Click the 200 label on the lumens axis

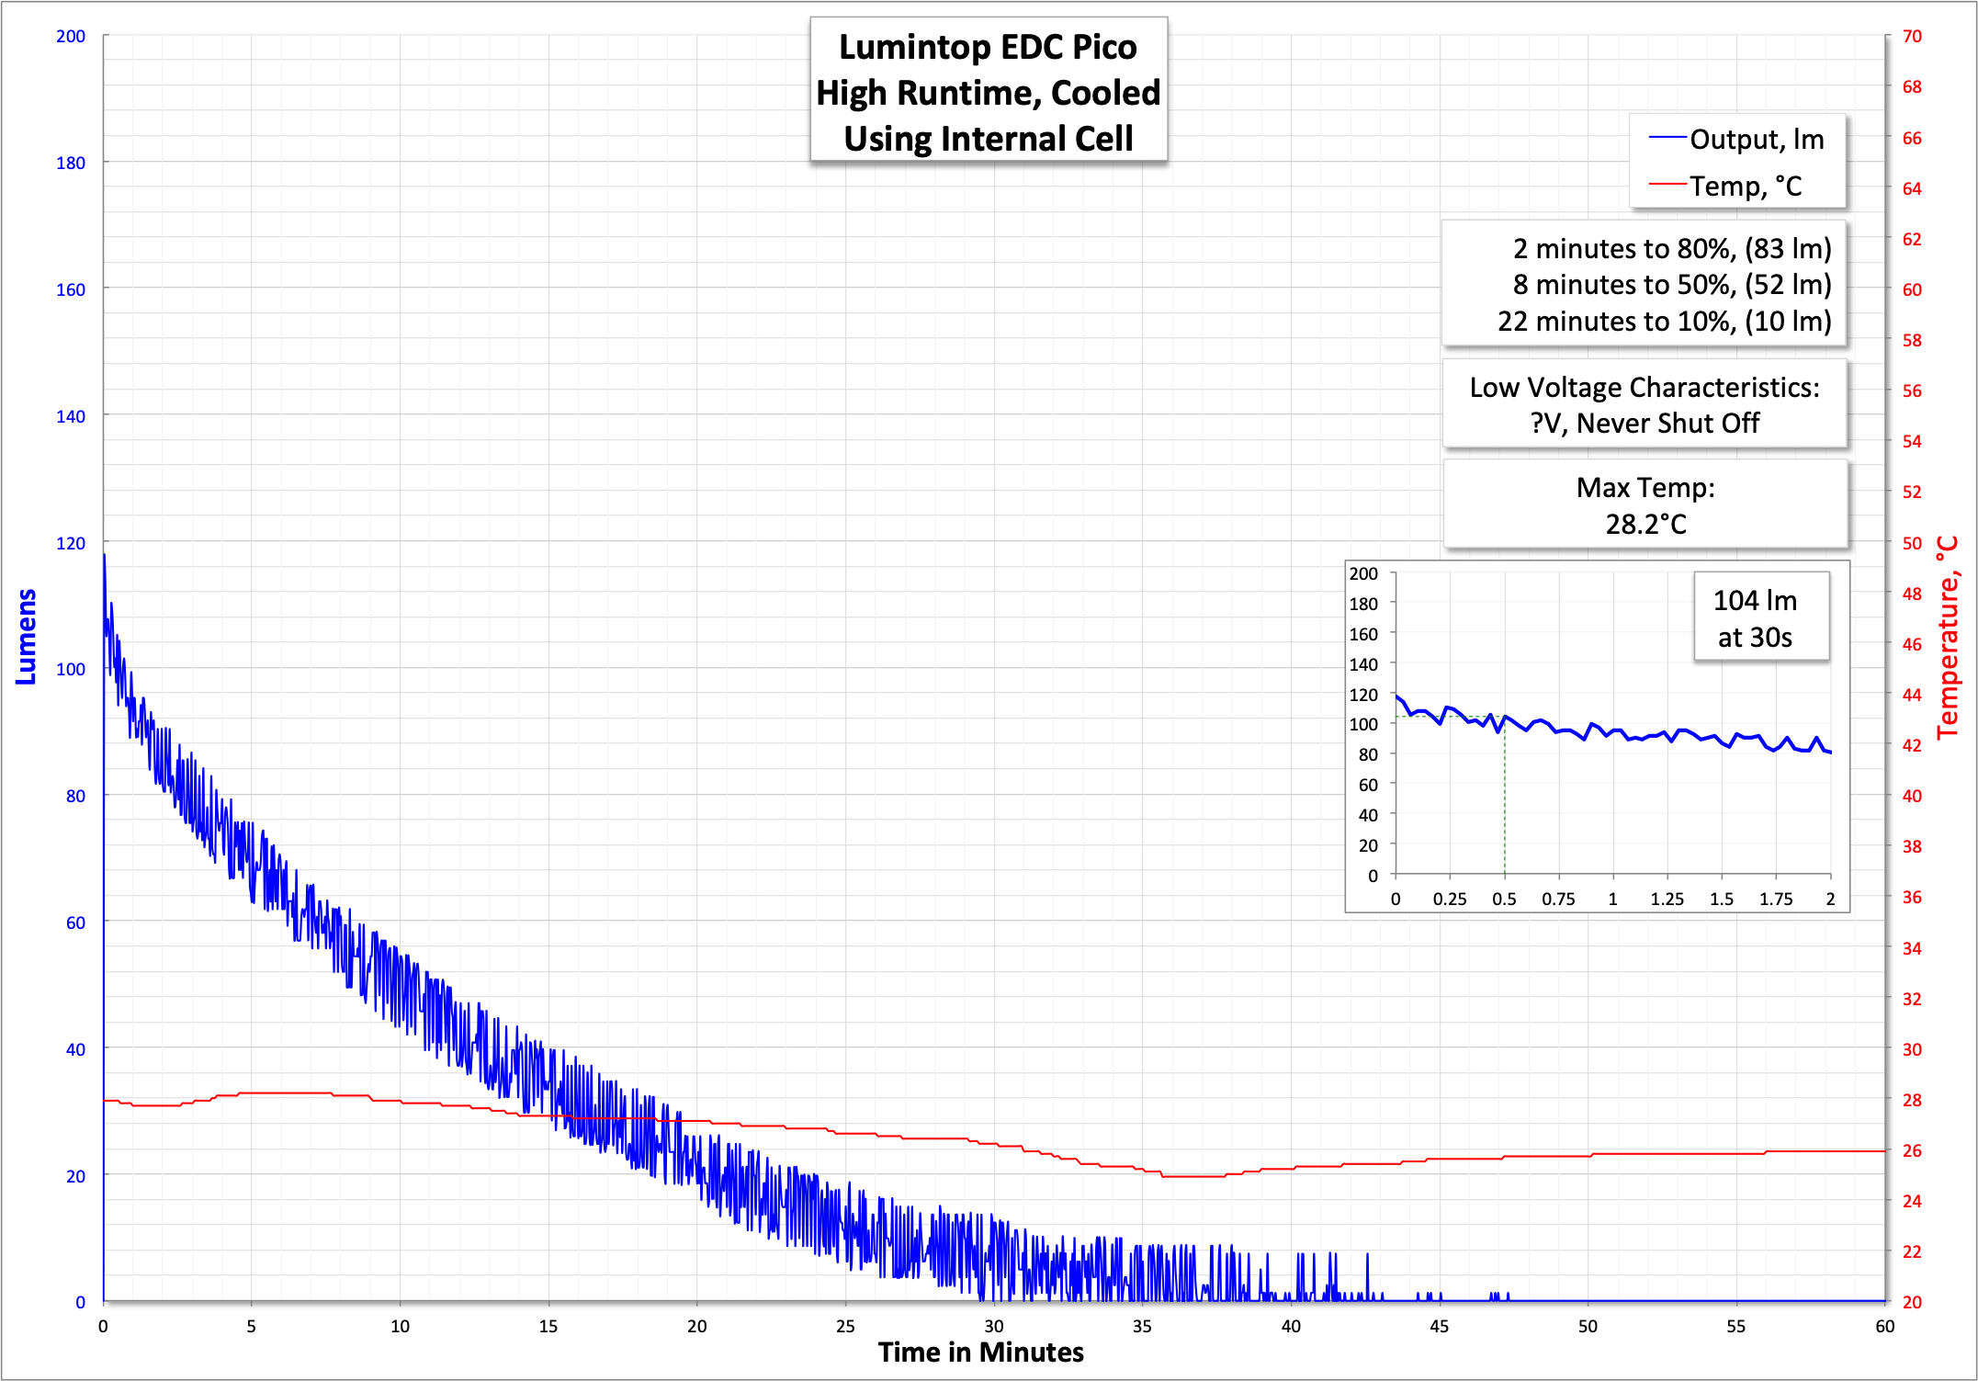tap(71, 37)
